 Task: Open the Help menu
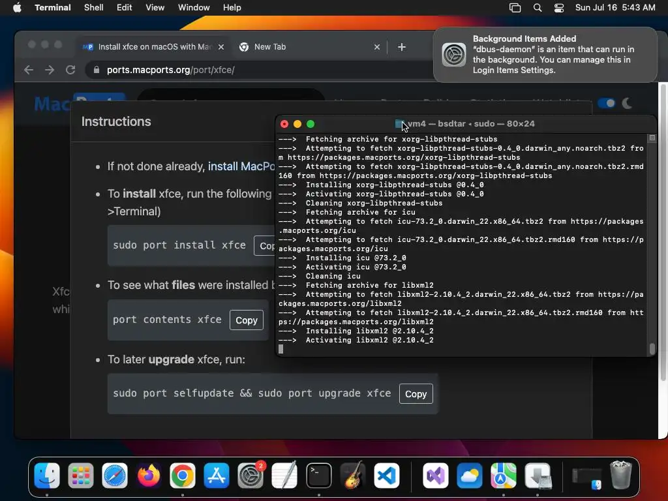[x=232, y=8]
